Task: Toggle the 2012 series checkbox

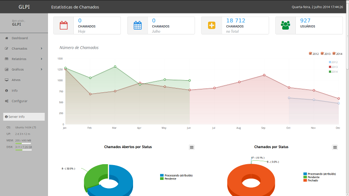Action: (310, 54)
